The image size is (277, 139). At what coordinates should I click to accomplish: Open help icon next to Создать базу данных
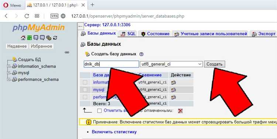click(x=141, y=54)
